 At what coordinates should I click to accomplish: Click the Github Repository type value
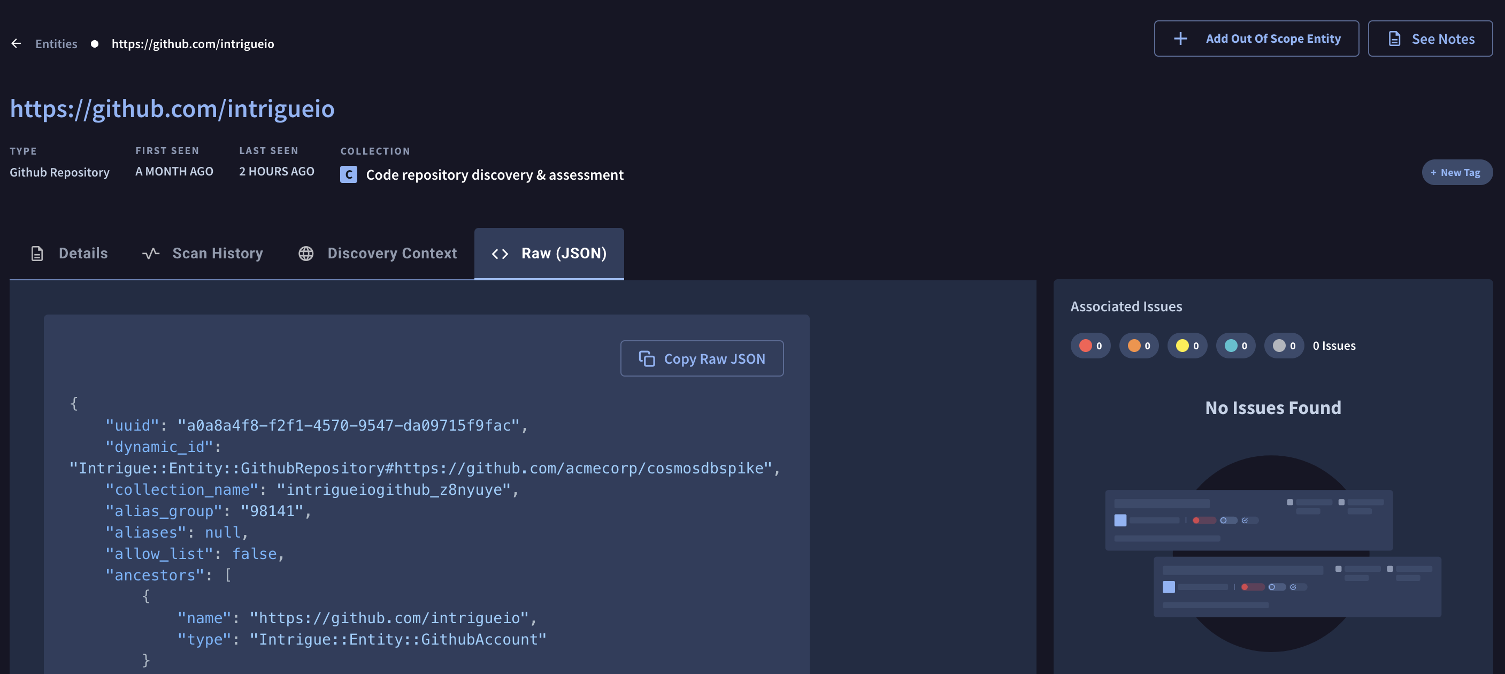(59, 172)
